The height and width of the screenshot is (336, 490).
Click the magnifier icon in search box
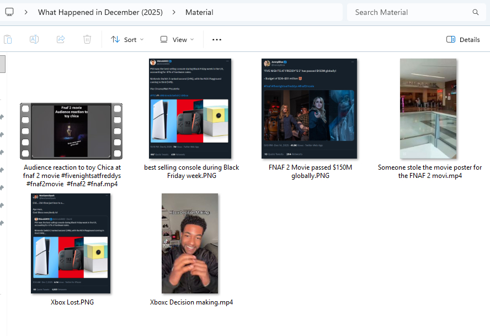click(476, 12)
